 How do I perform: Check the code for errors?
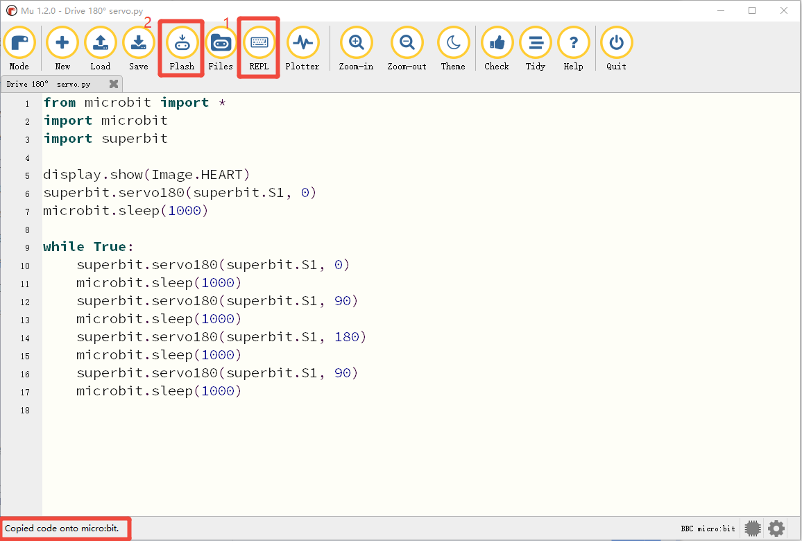[497, 49]
